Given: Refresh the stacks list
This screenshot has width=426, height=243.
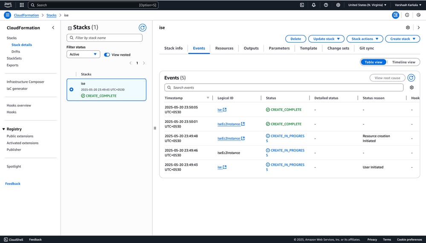Looking at the screenshot, I should 142,28.
